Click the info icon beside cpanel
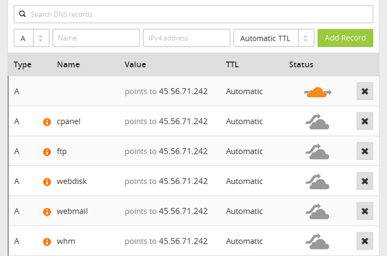The width and height of the screenshot is (387, 256). (47, 122)
